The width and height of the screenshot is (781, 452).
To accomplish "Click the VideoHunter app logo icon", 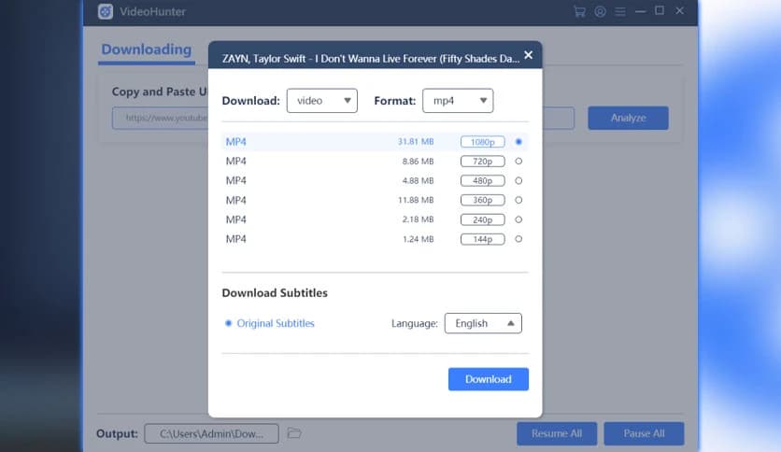I will pyautogui.click(x=105, y=11).
